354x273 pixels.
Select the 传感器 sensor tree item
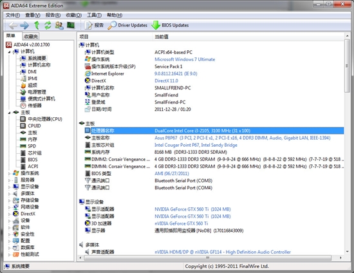pos(35,106)
